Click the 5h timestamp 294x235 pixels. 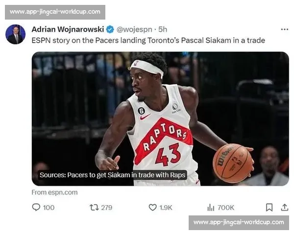(x=163, y=29)
